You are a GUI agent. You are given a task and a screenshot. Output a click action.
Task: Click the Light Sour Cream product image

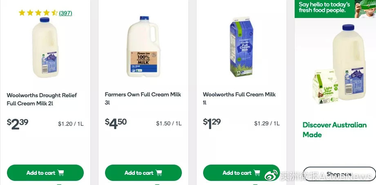[325, 87]
